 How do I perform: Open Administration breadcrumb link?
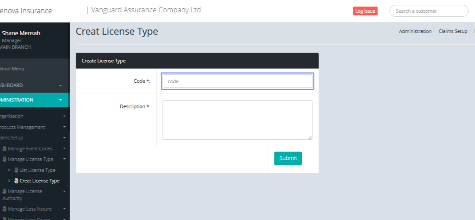click(x=415, y=31)
